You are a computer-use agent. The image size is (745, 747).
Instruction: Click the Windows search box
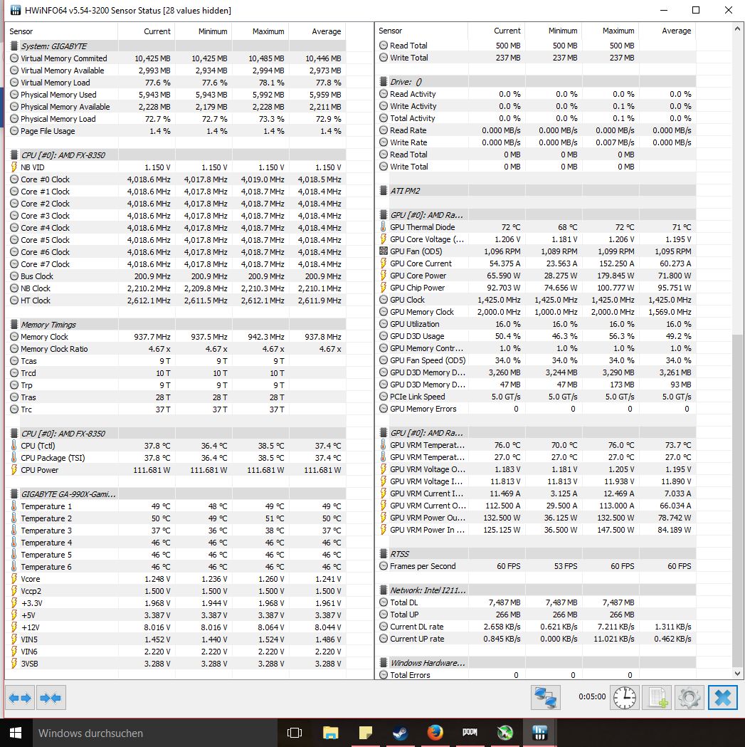(154, 733)
